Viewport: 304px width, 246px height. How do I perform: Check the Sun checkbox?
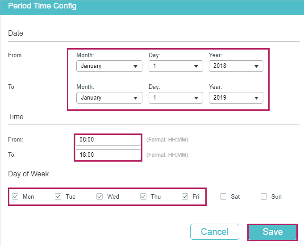(x=264, y=196)
